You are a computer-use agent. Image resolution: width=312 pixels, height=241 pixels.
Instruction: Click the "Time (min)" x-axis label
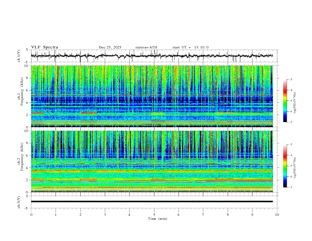coord(158,219)
